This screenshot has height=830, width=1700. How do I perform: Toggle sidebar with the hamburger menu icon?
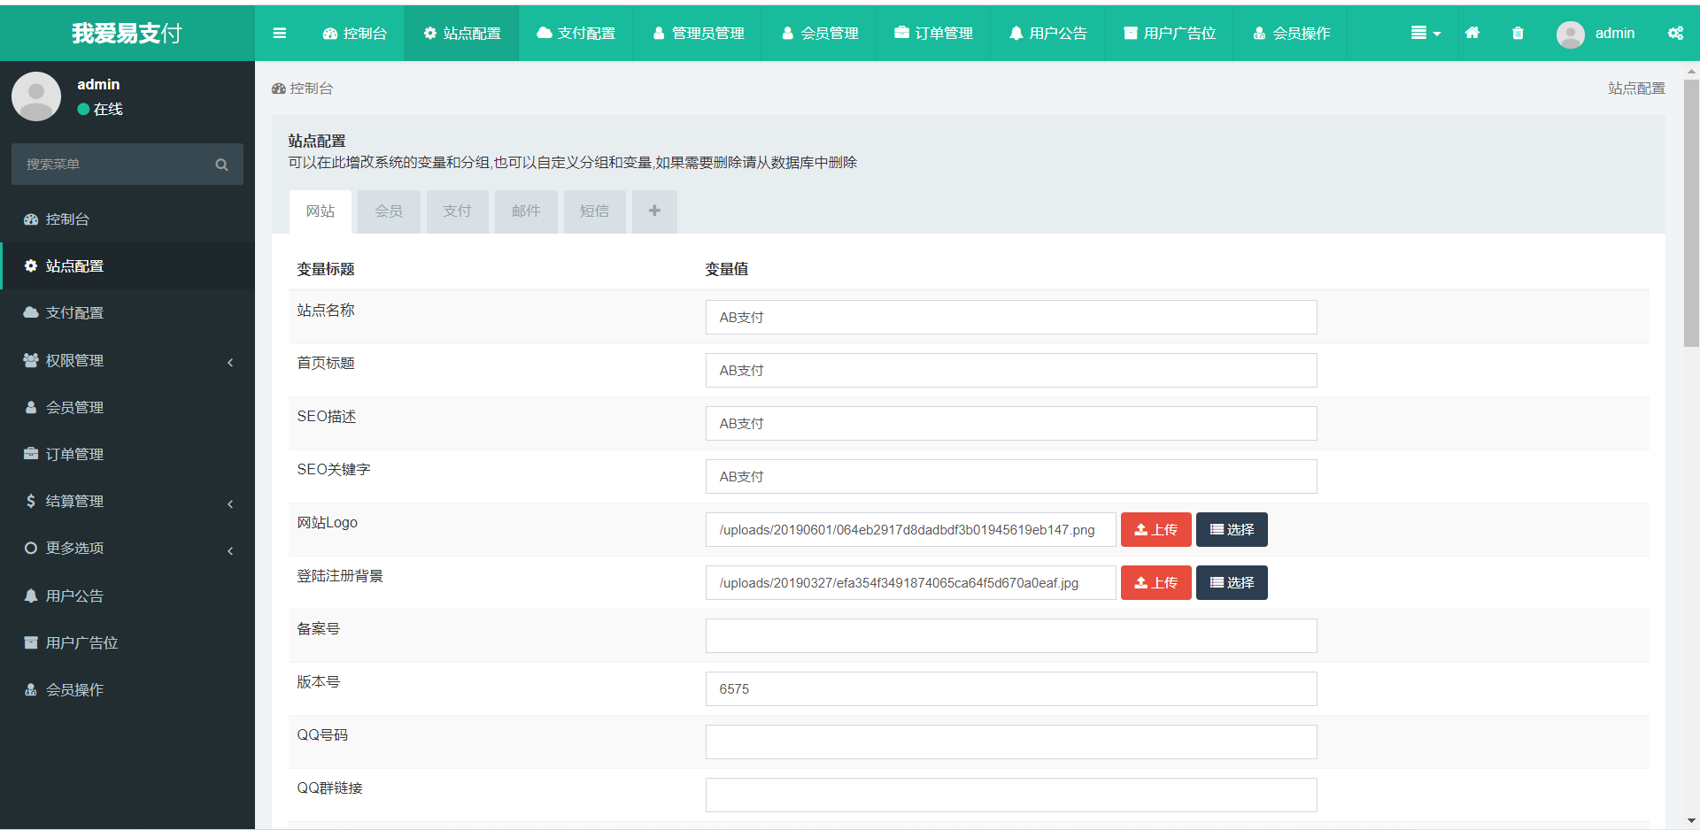click(x=280, y=34)
